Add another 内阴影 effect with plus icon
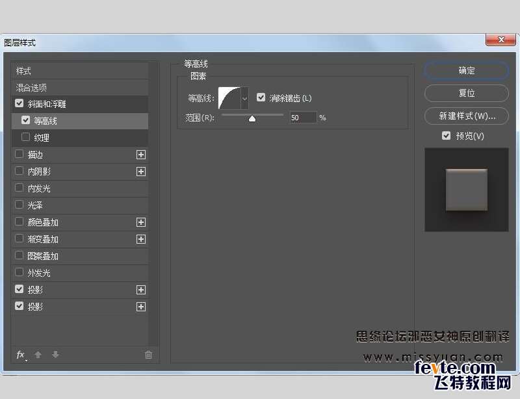Screen dimensions: 520x399 tap(141, 172)
